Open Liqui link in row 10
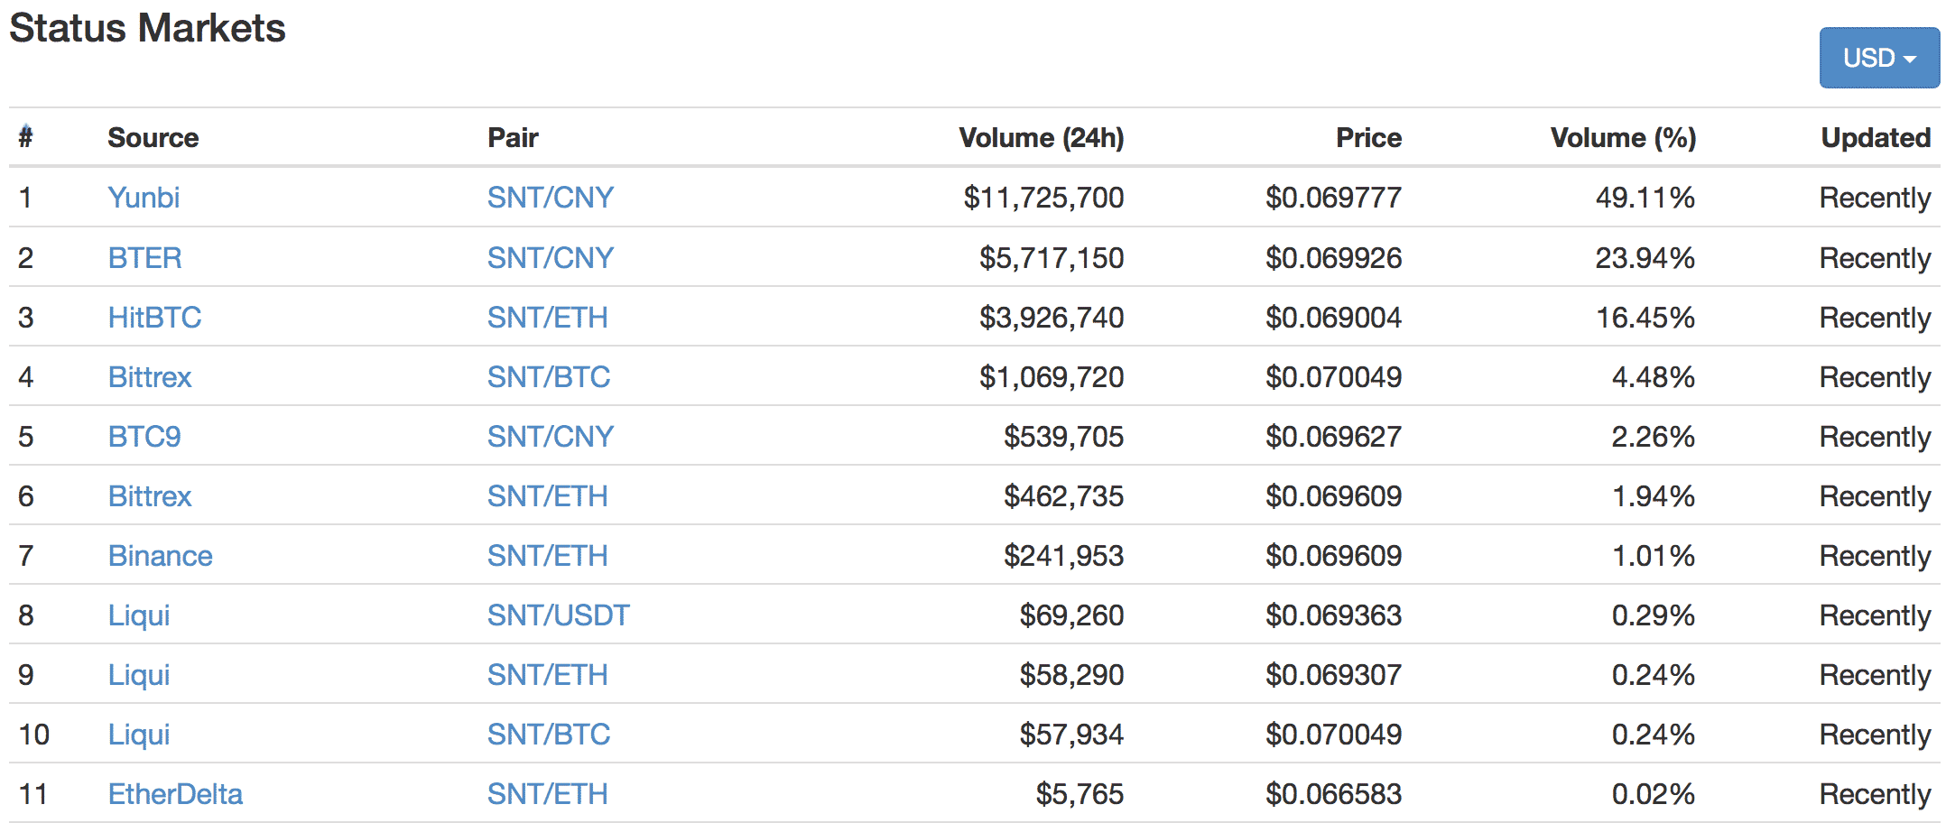Viewport: 1946px width, 823px height. 139,734
